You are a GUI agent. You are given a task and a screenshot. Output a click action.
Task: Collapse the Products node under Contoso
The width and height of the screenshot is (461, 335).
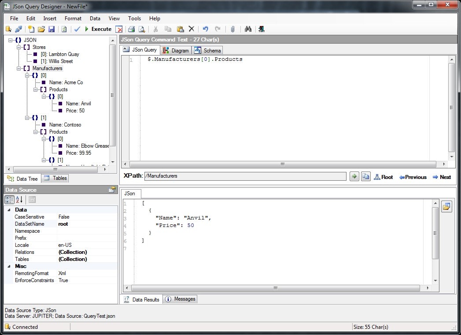[36, 131]
